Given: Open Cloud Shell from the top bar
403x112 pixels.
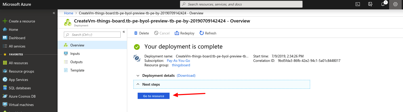Looking at the screenshot, I should (358, 4).
